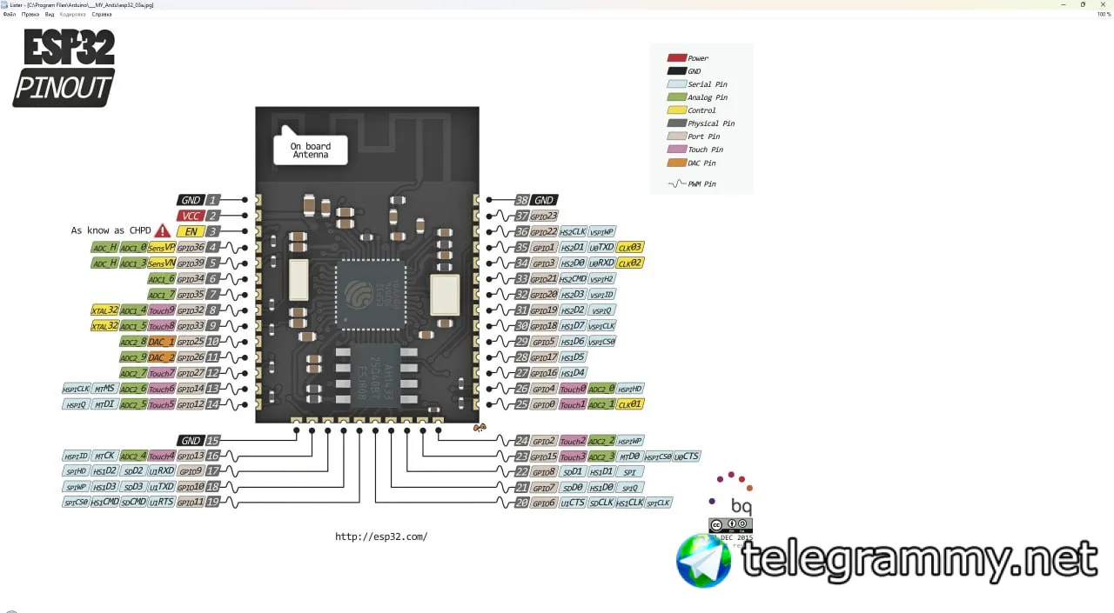Close the Lister window
The height and width of the screenshot is (613, 1114).
tap(1102, 4)
